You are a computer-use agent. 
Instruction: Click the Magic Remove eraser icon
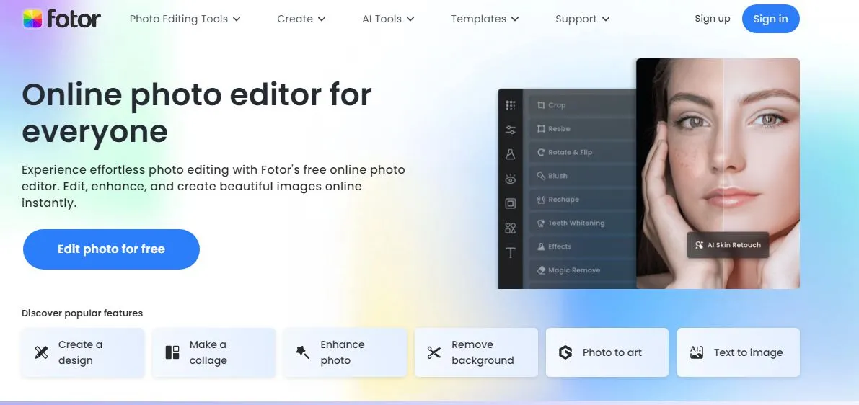point(541,270)
